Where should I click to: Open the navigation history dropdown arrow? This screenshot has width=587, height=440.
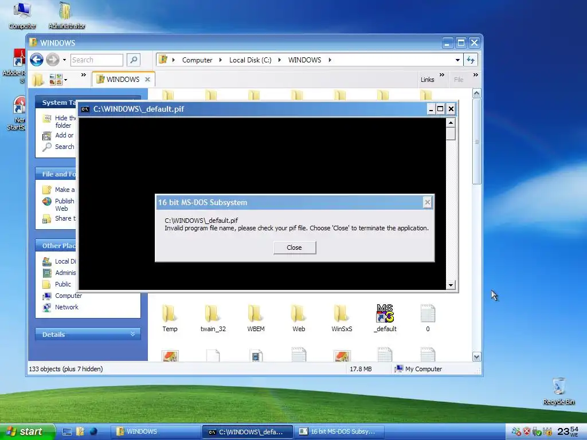pyautogui.click(x=64, y=60)
